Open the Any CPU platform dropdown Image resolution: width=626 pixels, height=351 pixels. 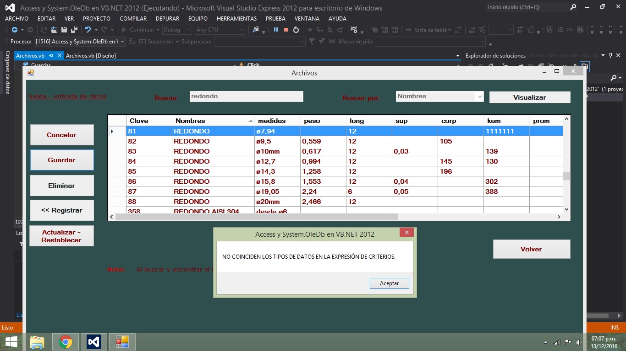tap(220, 30)
